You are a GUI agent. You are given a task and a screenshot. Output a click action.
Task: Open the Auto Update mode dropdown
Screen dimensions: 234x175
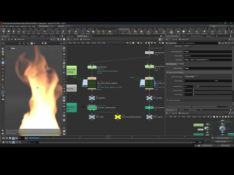pos(226,145)
